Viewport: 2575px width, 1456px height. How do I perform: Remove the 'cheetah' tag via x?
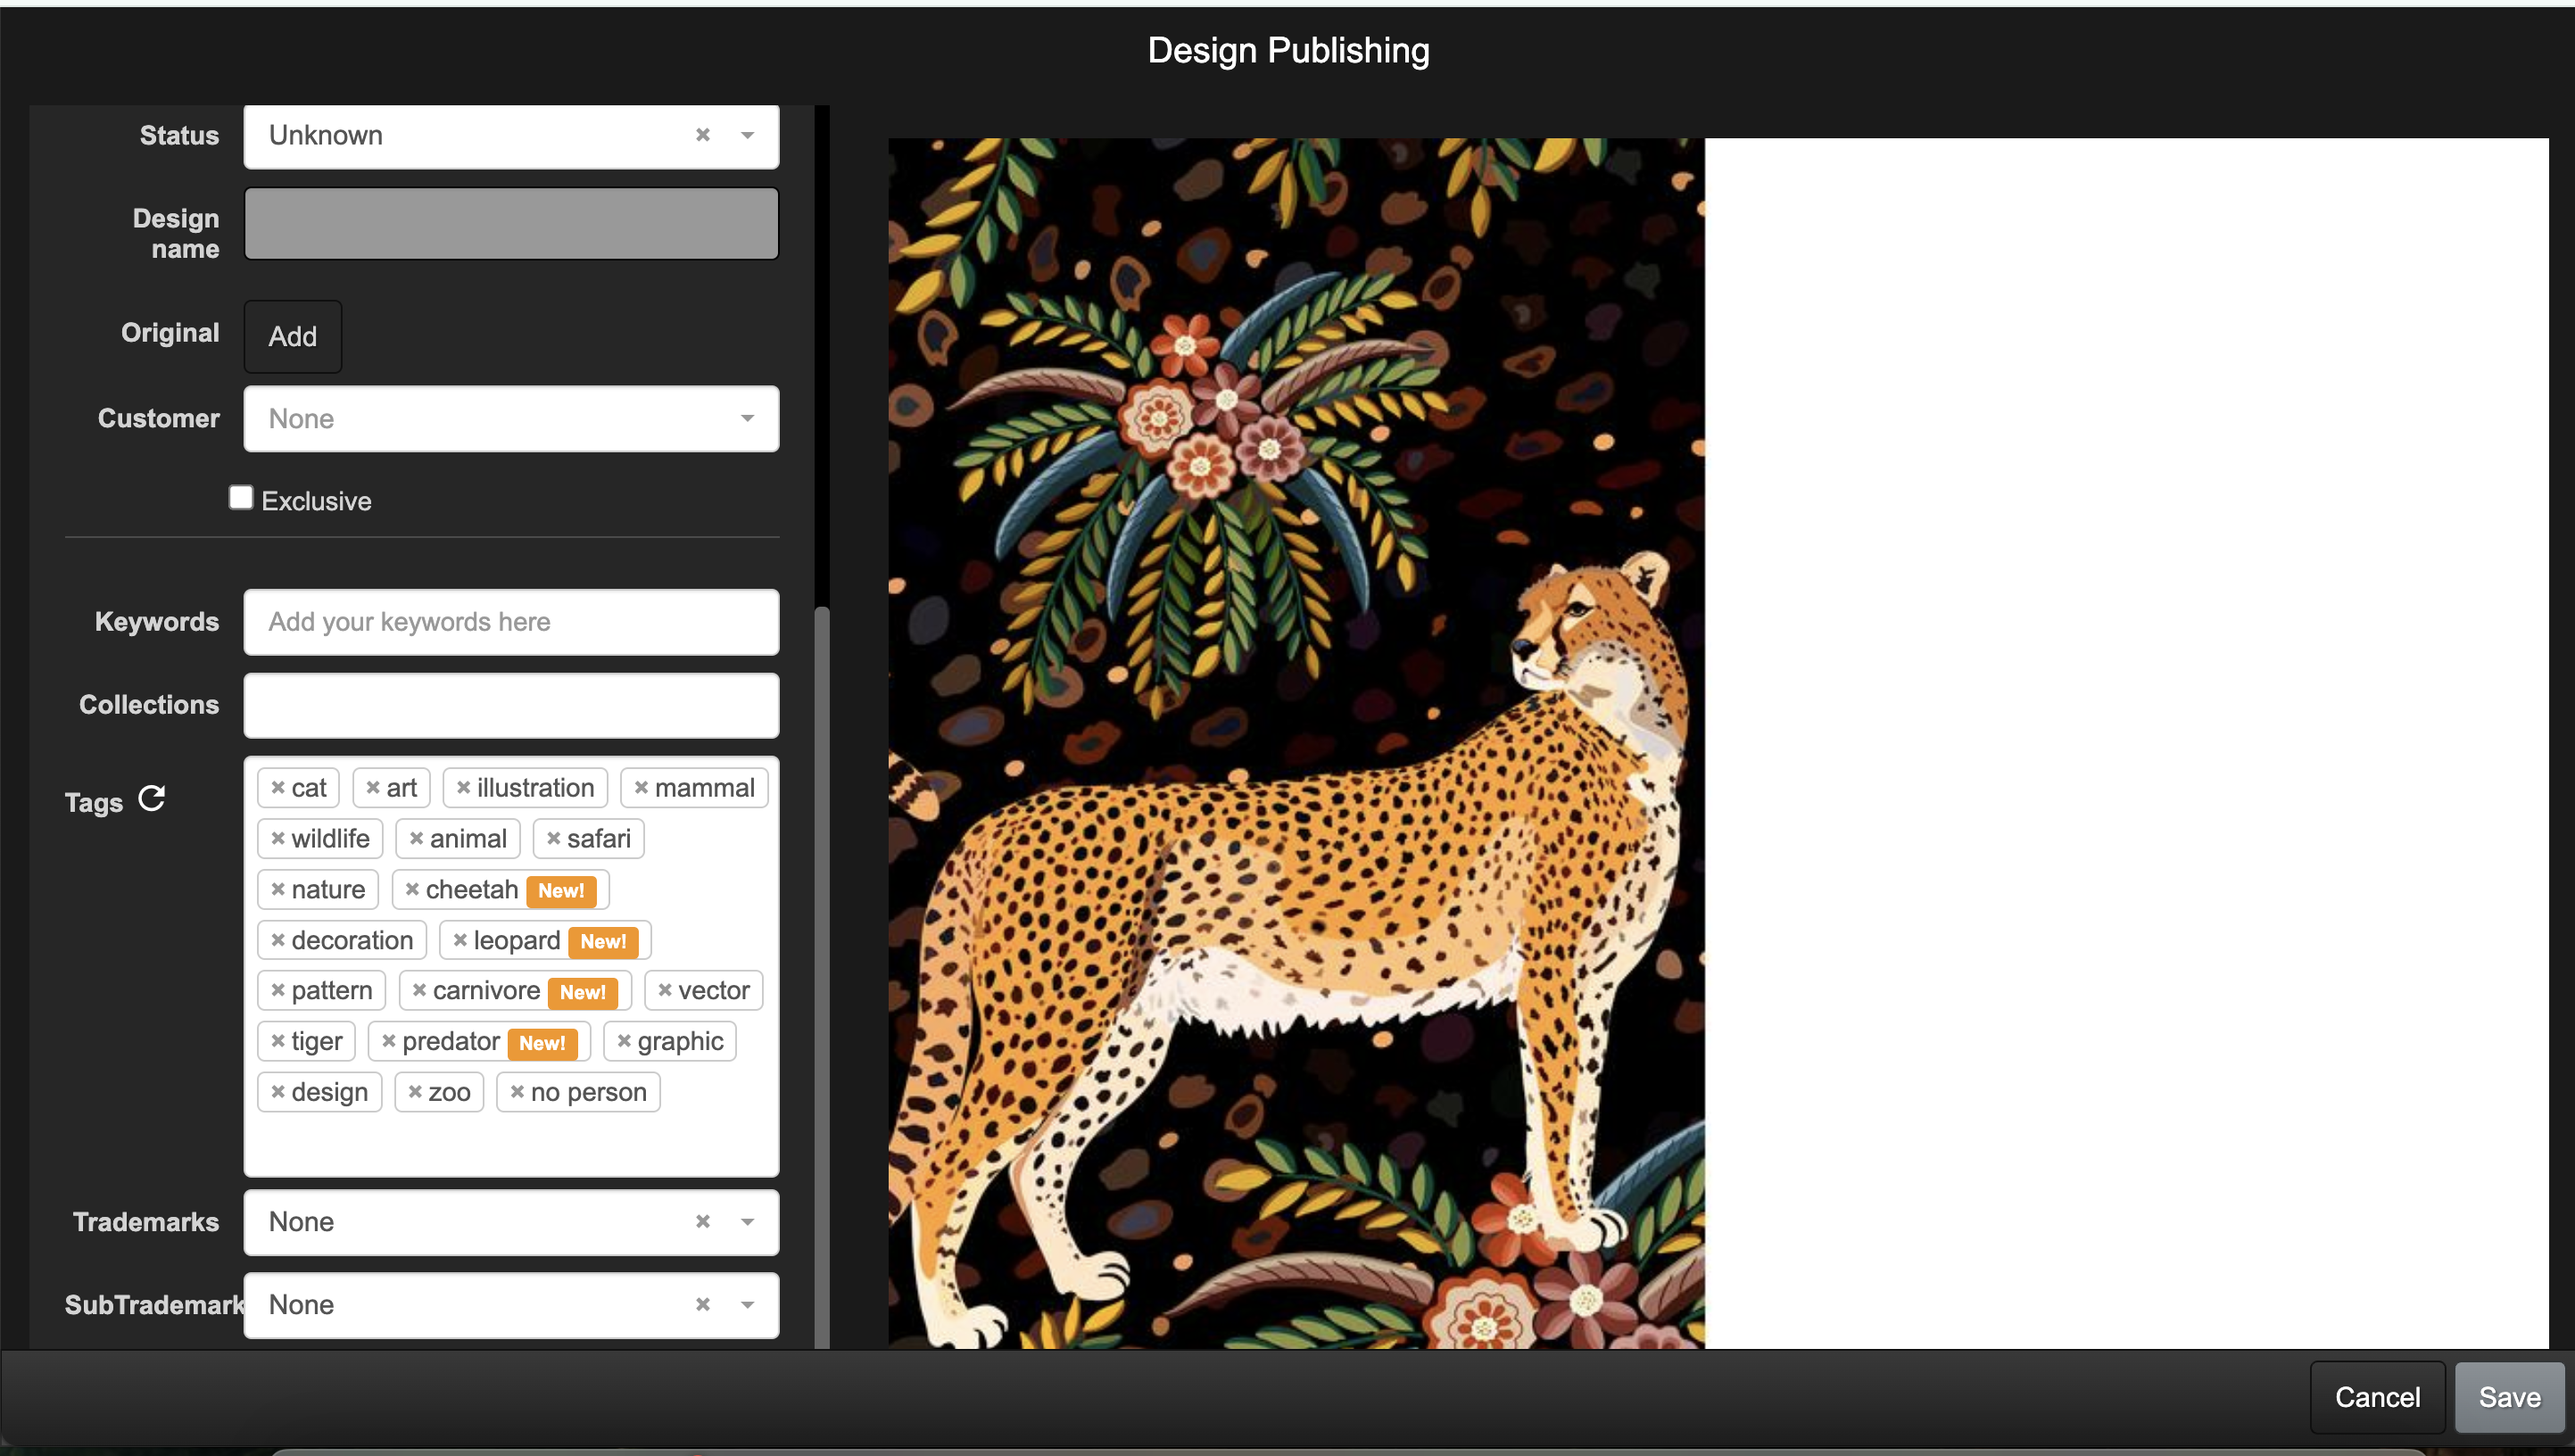click(x=412, y=889)
